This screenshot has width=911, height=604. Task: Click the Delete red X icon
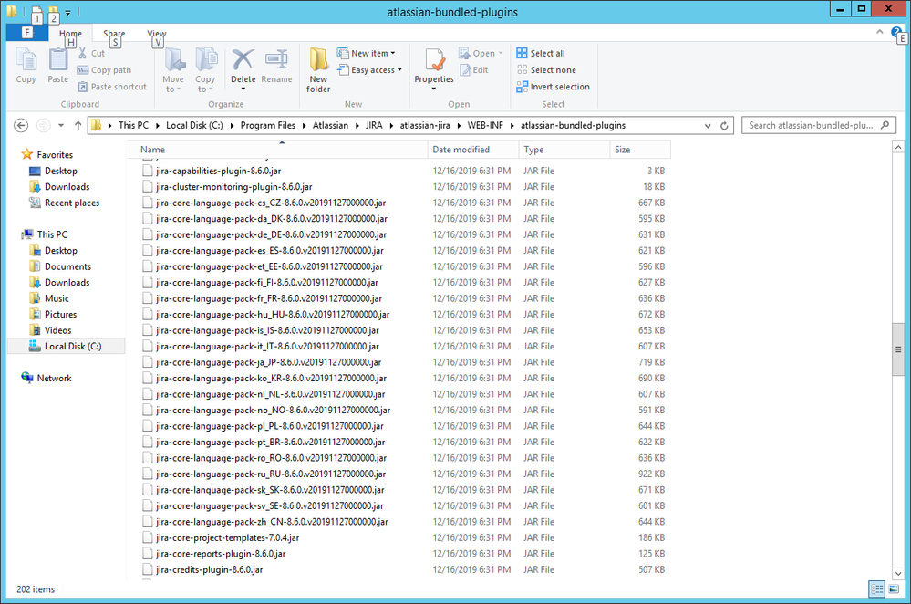[243, 59]
